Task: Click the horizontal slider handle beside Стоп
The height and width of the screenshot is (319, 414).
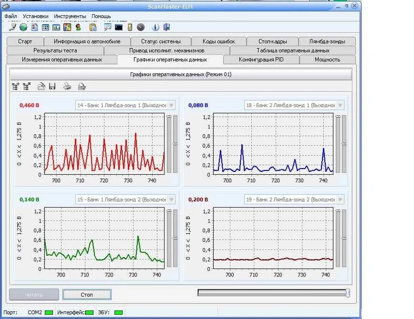Action: click(x=348, y=293)
